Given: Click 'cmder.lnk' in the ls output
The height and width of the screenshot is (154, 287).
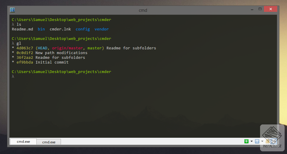Looking at the screenshot, I should point(60,29).
